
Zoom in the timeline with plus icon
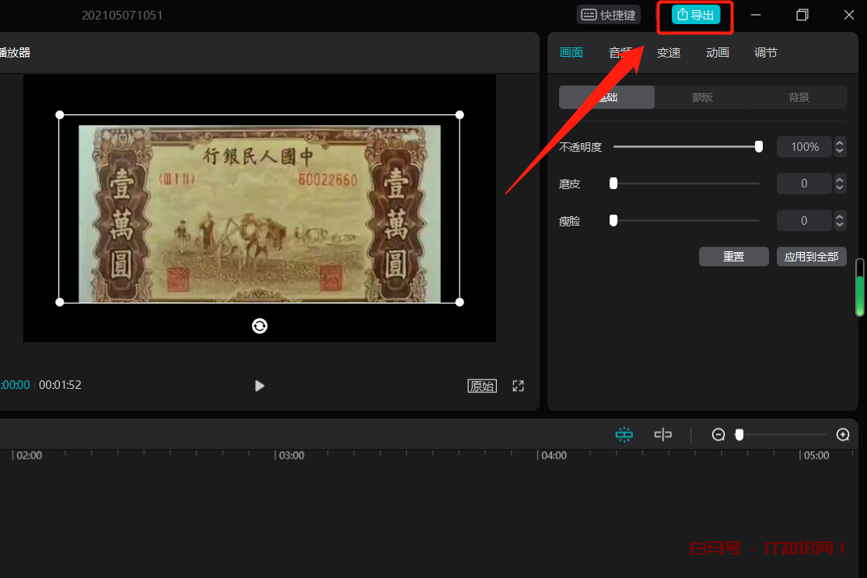[x=843, y=435]
